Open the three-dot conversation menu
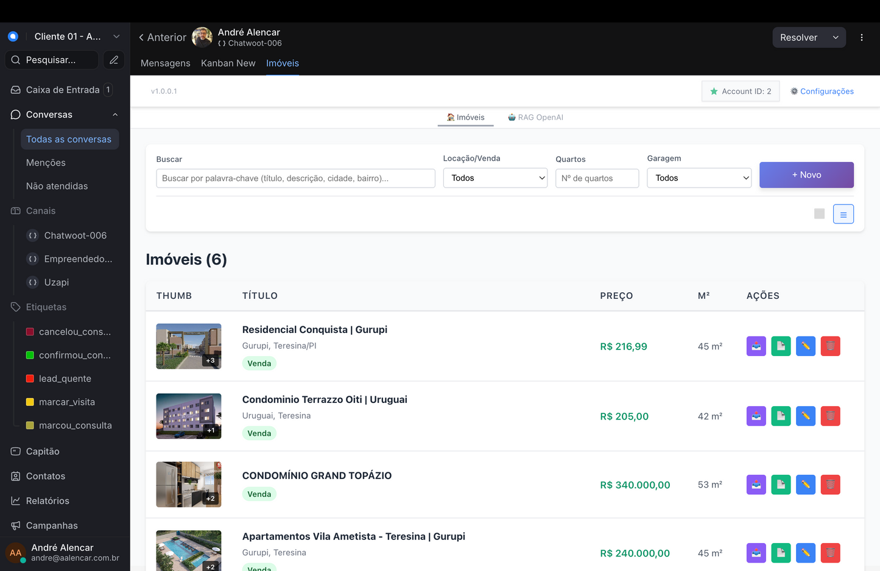Image resolution: width=880 pixels, height=571 pixels. [x=862, y=37]
